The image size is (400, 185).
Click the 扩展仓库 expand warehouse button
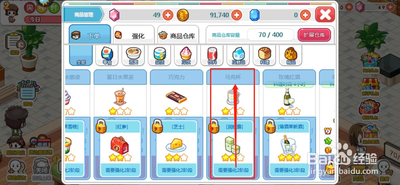(x=314, y=35)
